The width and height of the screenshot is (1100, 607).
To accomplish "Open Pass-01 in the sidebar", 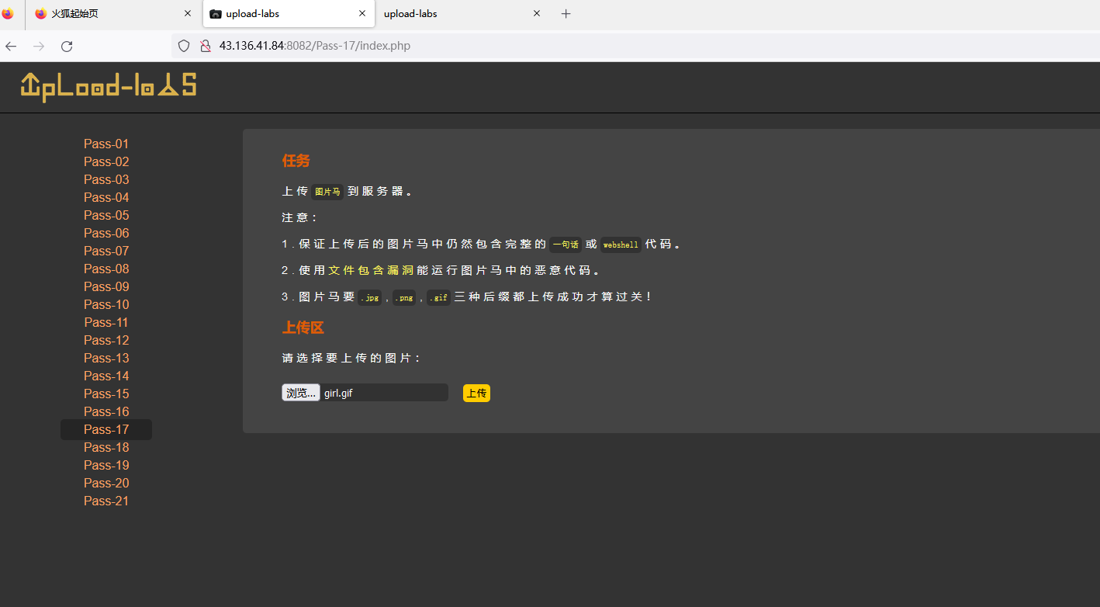I will [x=106, y=144].
